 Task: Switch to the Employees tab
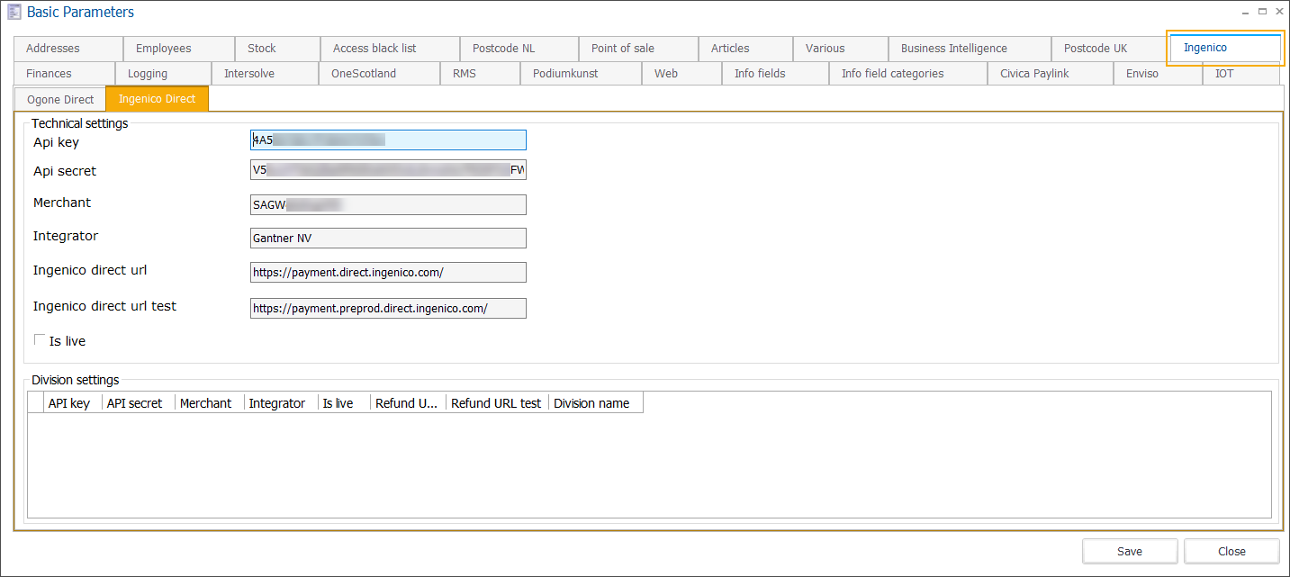pyautogui.click(x=163, y=48)
